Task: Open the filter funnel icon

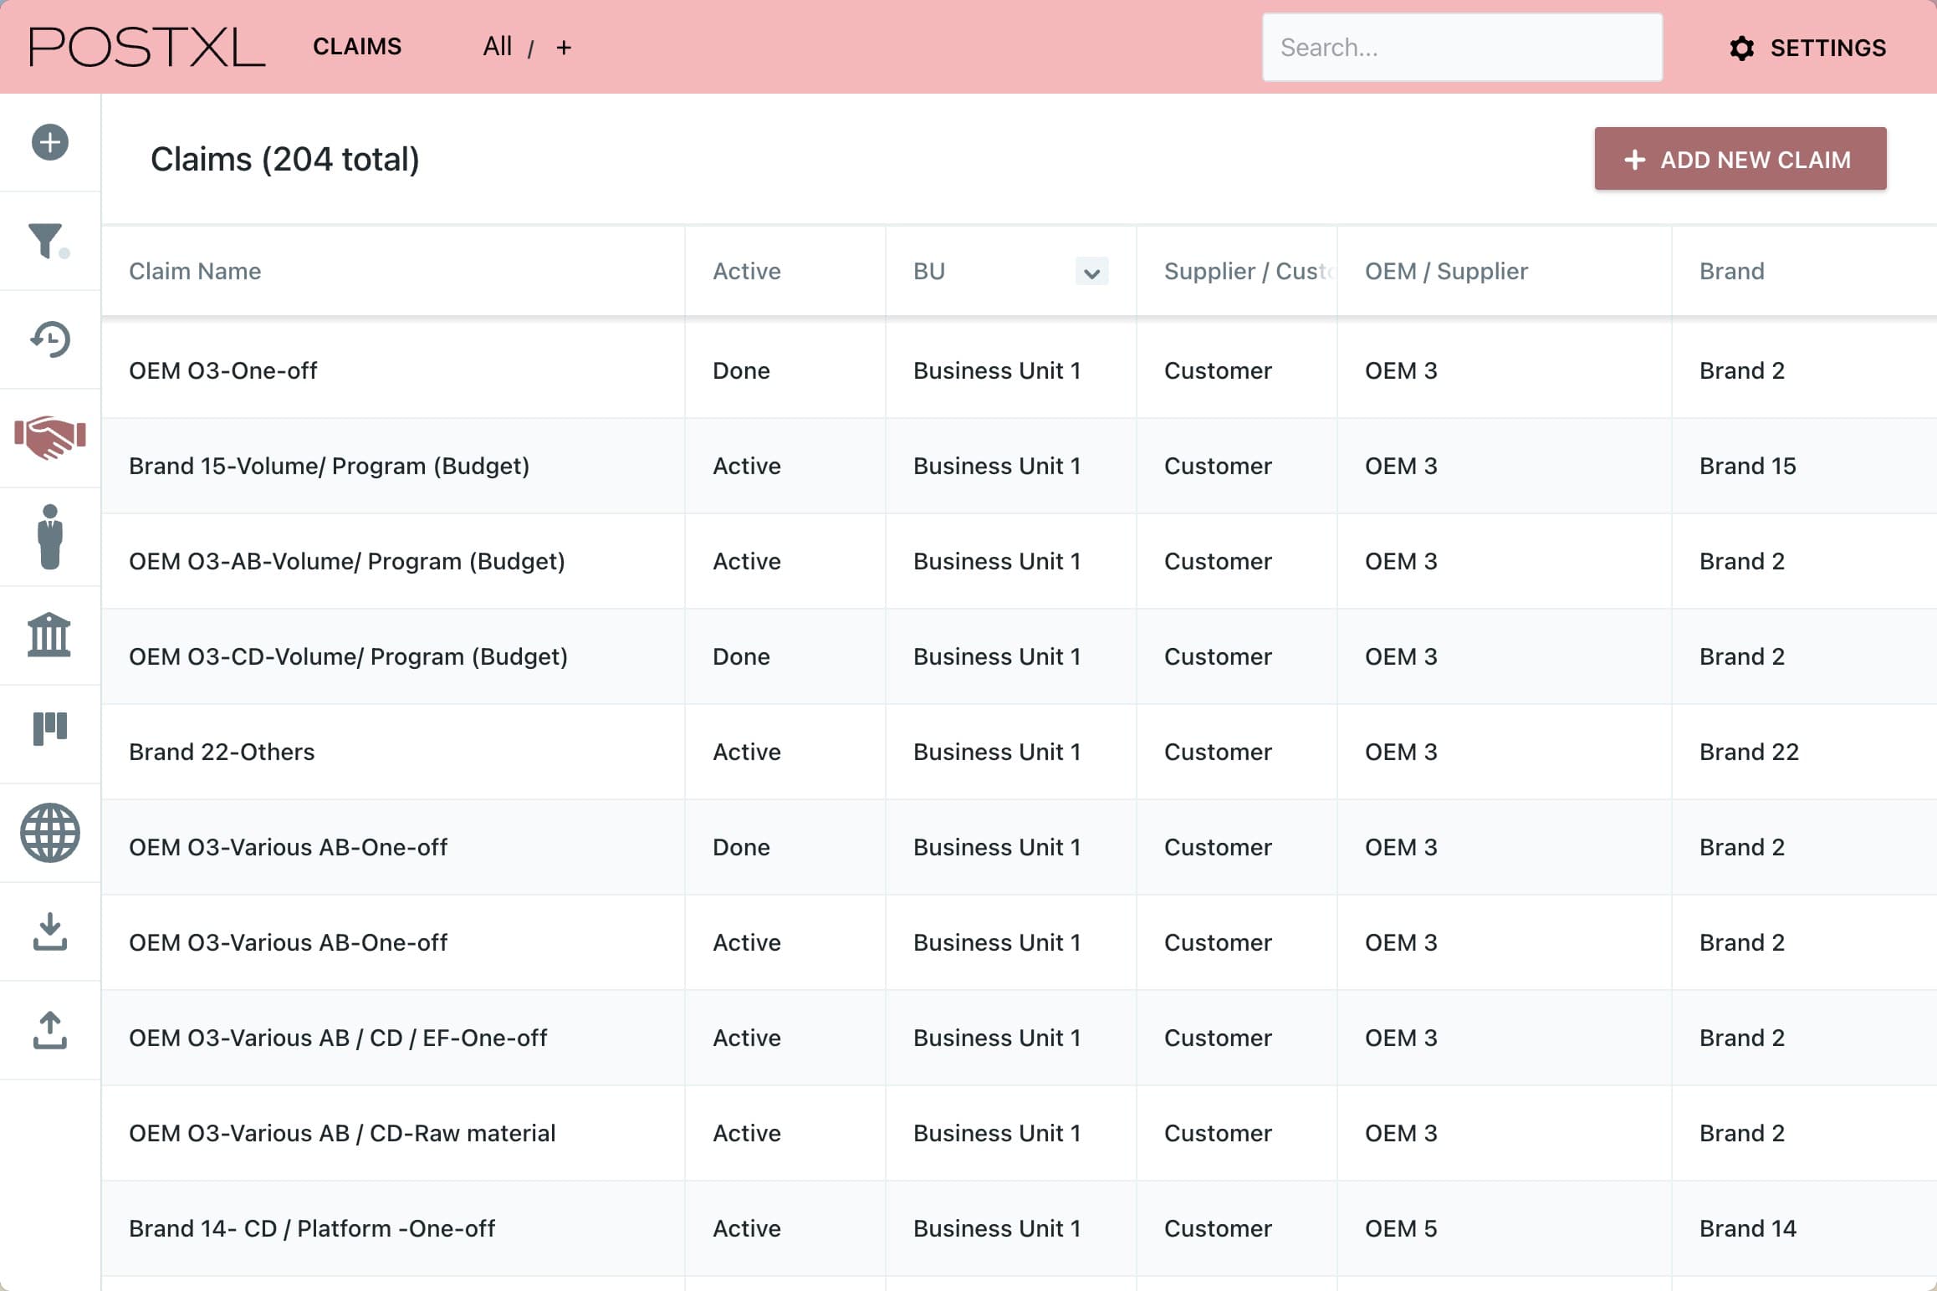Action: click(x=47, y=241)
